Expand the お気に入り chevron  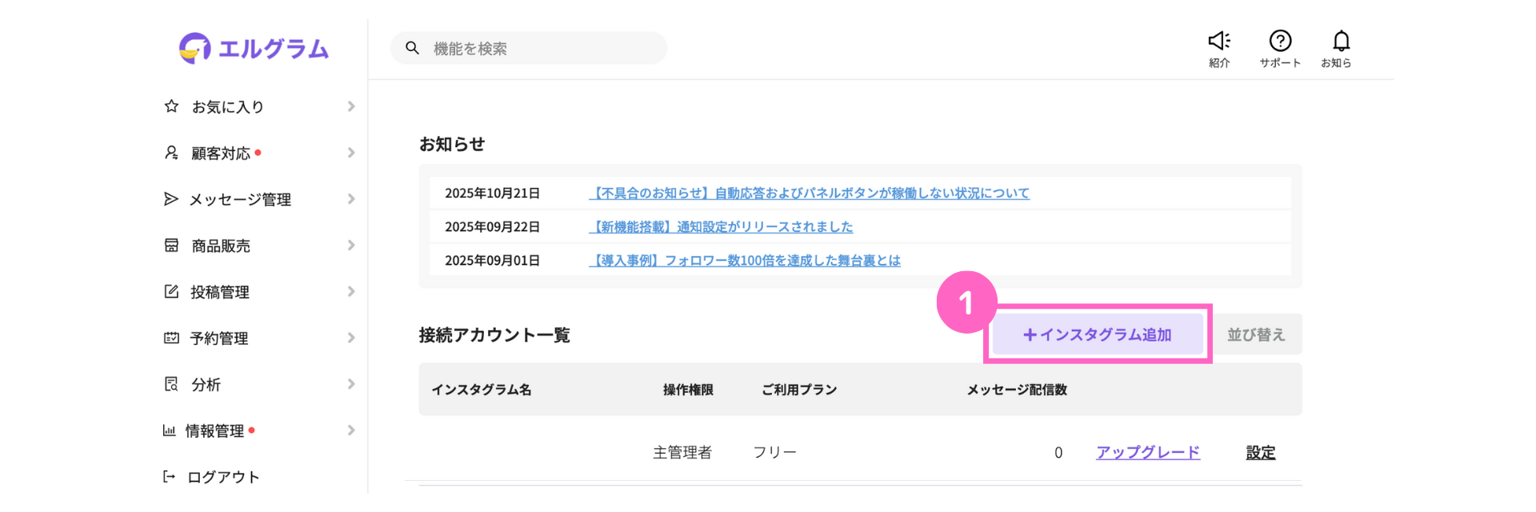[x=351, y=106]
